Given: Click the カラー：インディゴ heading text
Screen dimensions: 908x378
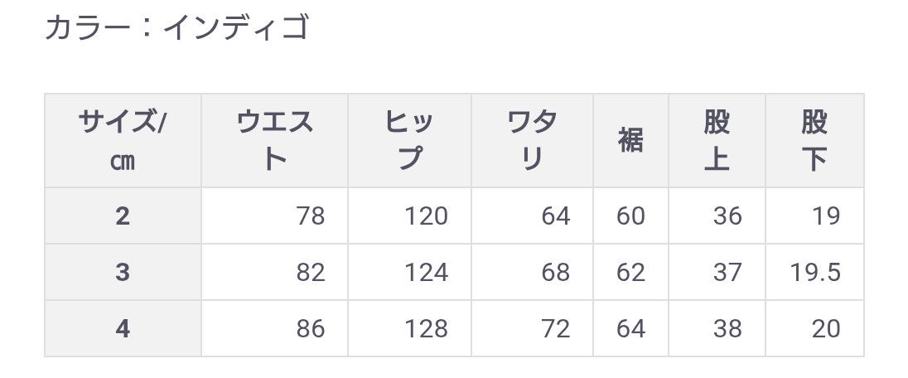Looking at the screenshot, I should tap(176, 27).
